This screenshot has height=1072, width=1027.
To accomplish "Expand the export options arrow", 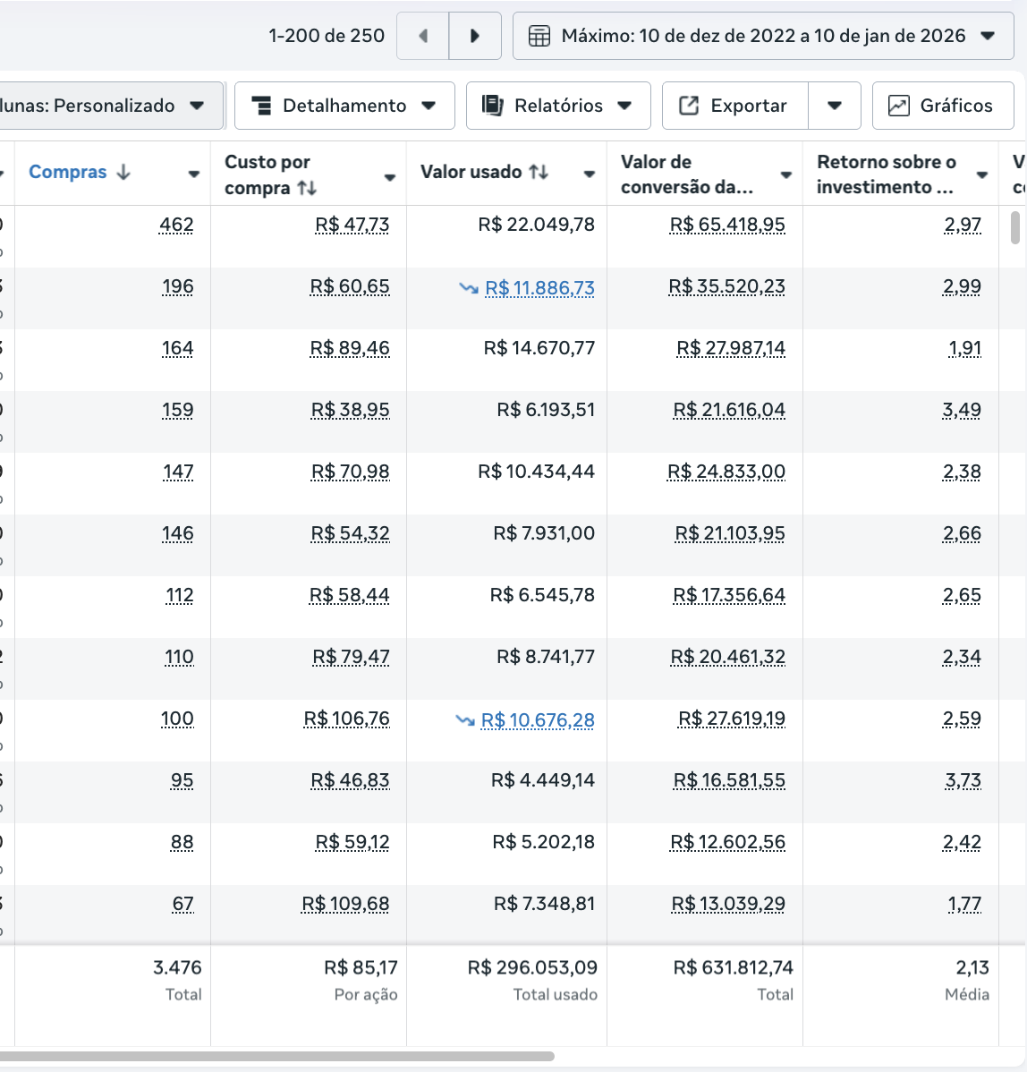I will 834,106.
